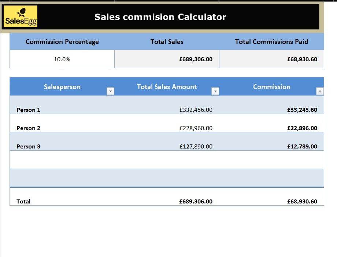Select the Total row commission £68,930.60
Image resolution: width=337 pixels, height=257 pixels.
click(302, 201)
